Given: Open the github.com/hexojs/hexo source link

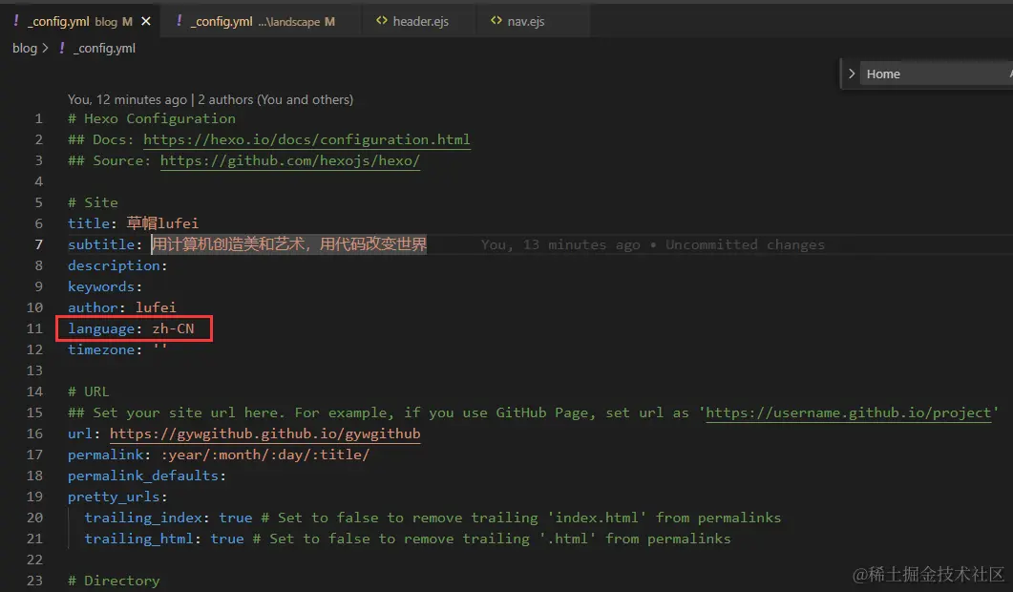Looking at the screenshot, I should click(289, 160).
